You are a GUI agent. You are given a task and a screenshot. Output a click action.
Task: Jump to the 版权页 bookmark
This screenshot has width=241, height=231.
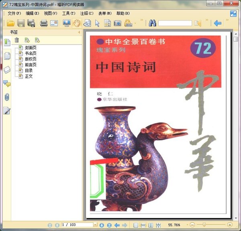click(x=31, y=59)
